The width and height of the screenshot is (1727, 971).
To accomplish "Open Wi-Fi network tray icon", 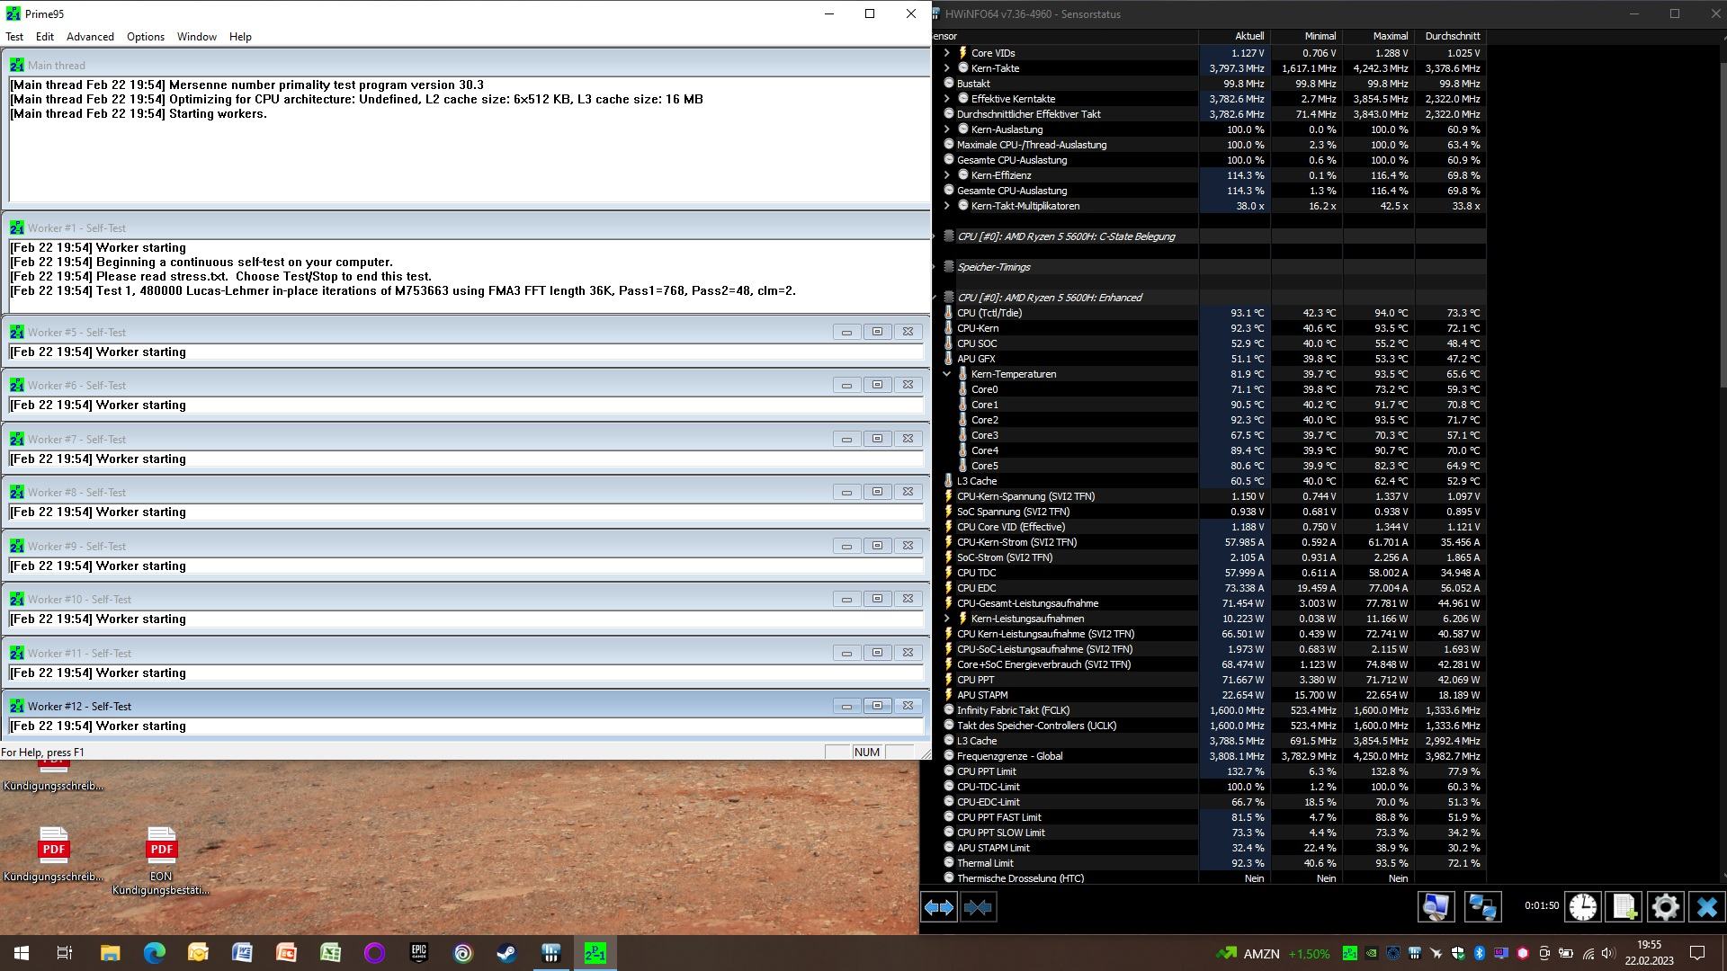I will [1588, 953].
